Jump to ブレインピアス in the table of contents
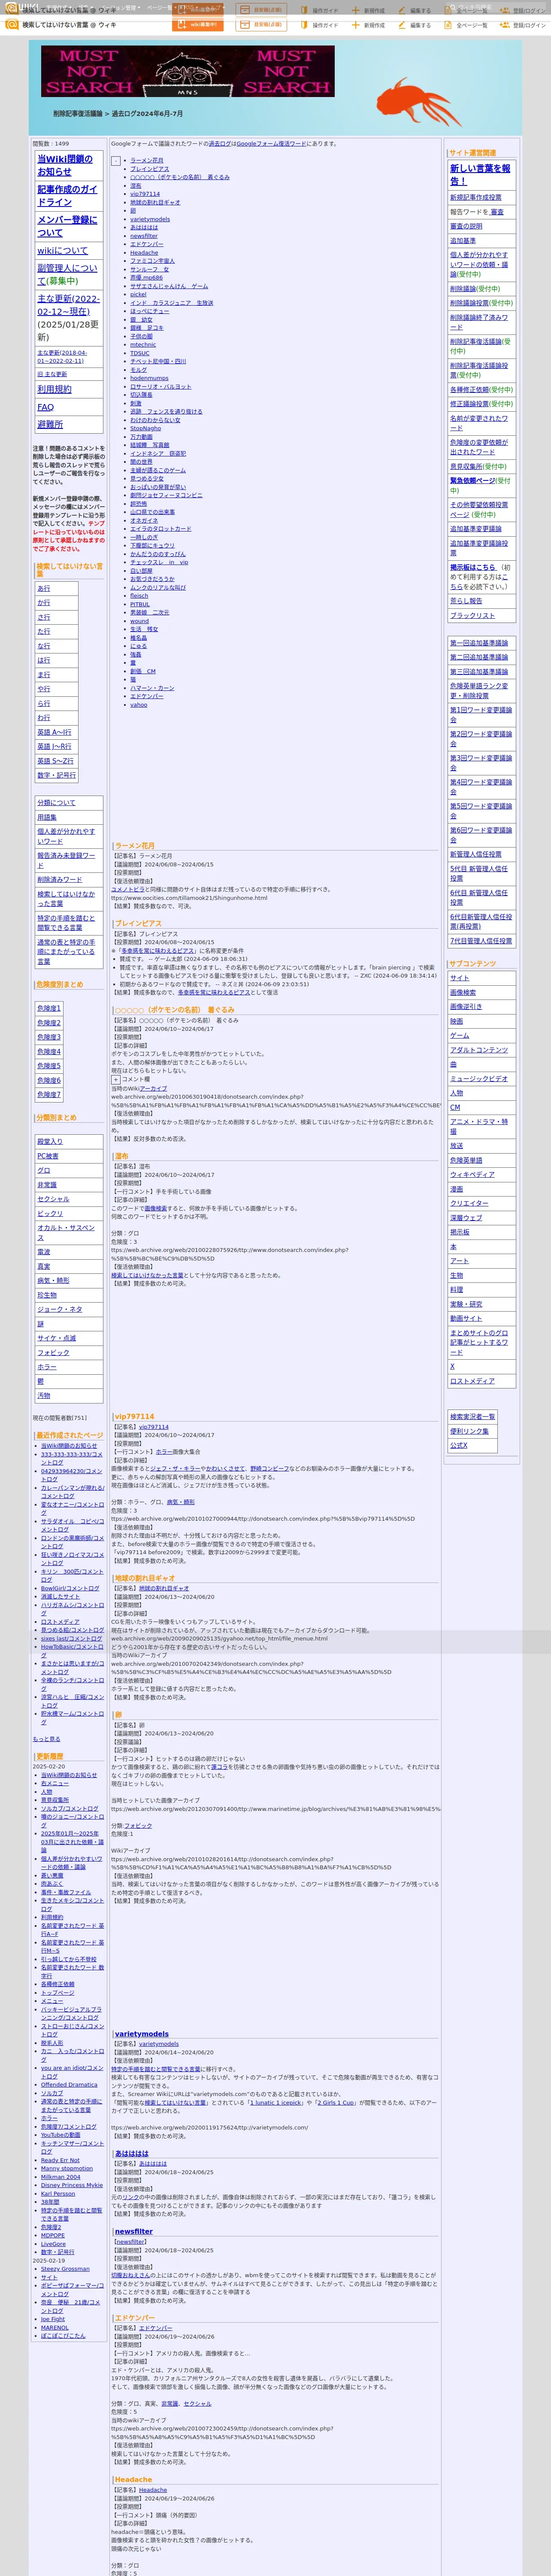The height and width of the screenshot is (2576, 551). click(x=150, y=169)
